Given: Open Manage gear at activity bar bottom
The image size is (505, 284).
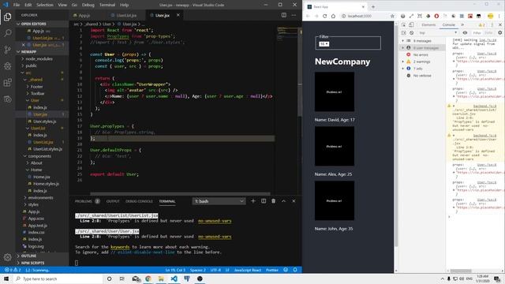Looking at the screenshot, I should pyautogui.click(x=7, y=257).
